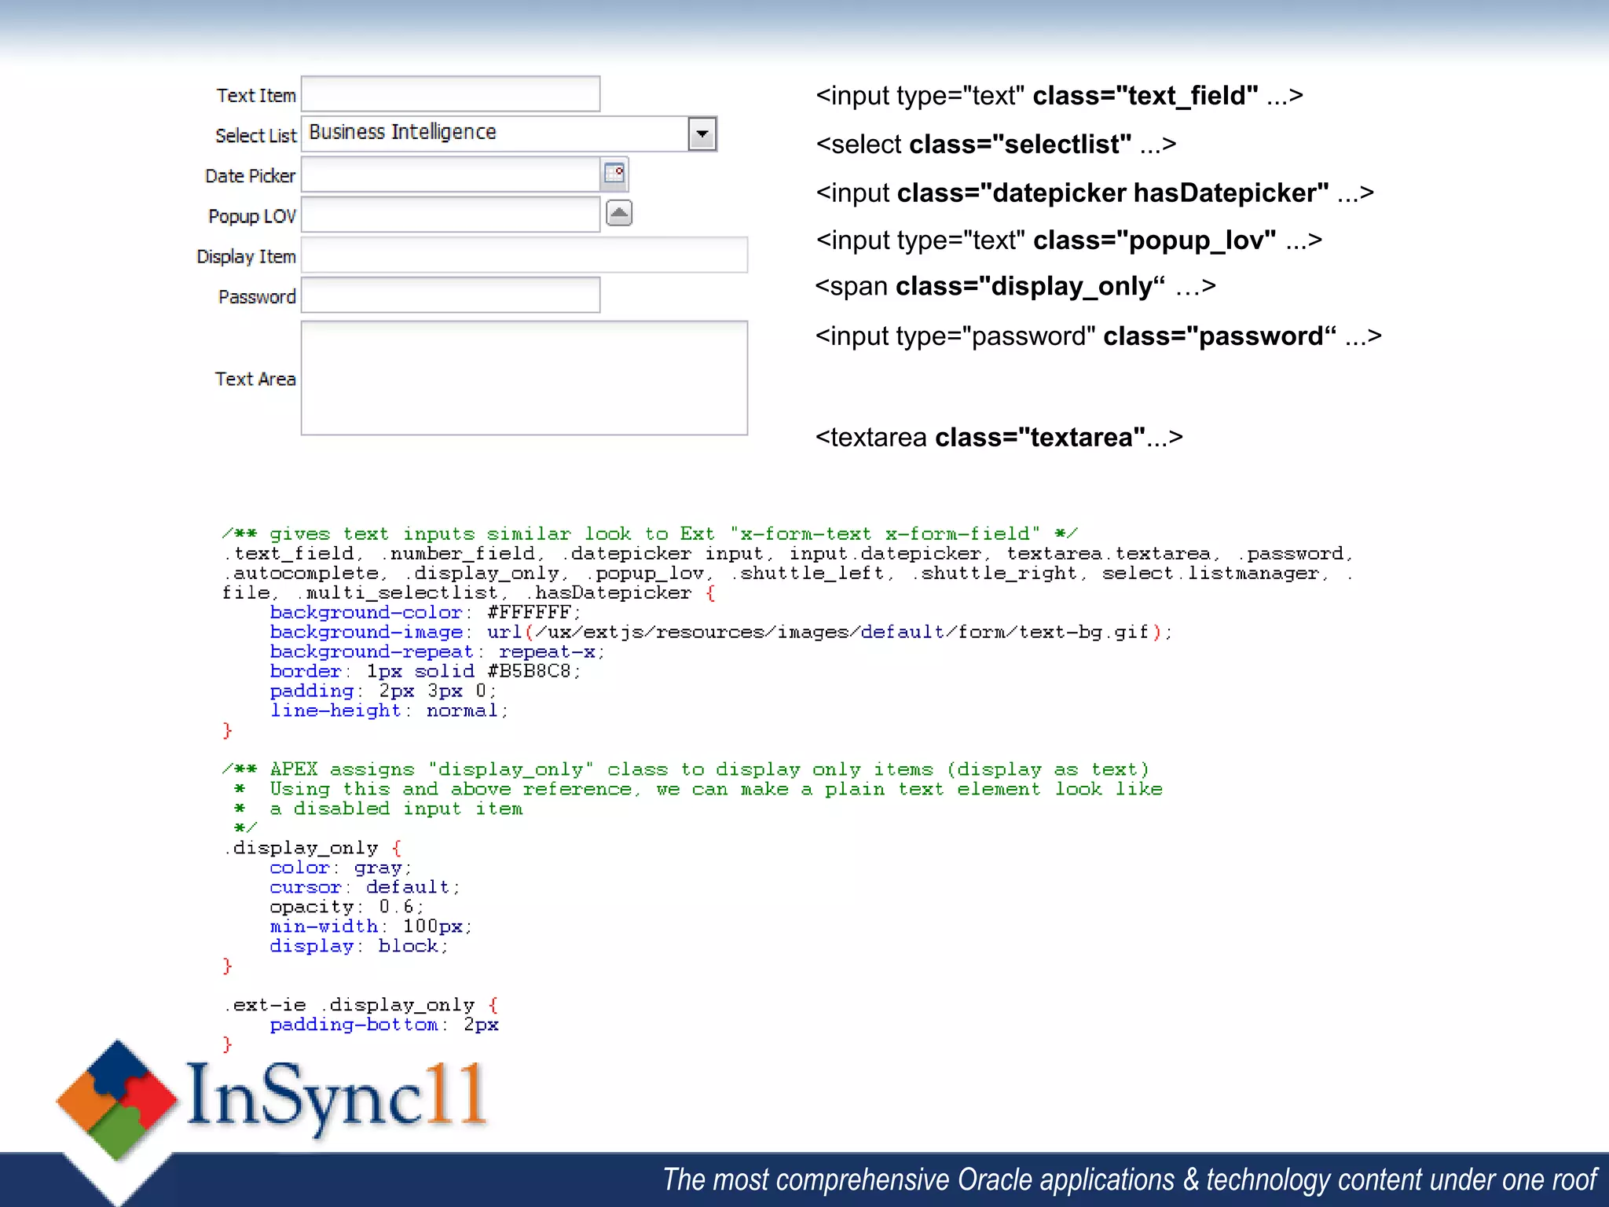The image size is (1609, 1207).
Task: Click 'cursor: default;' CSS line
Action: click(x=365, y=887)
